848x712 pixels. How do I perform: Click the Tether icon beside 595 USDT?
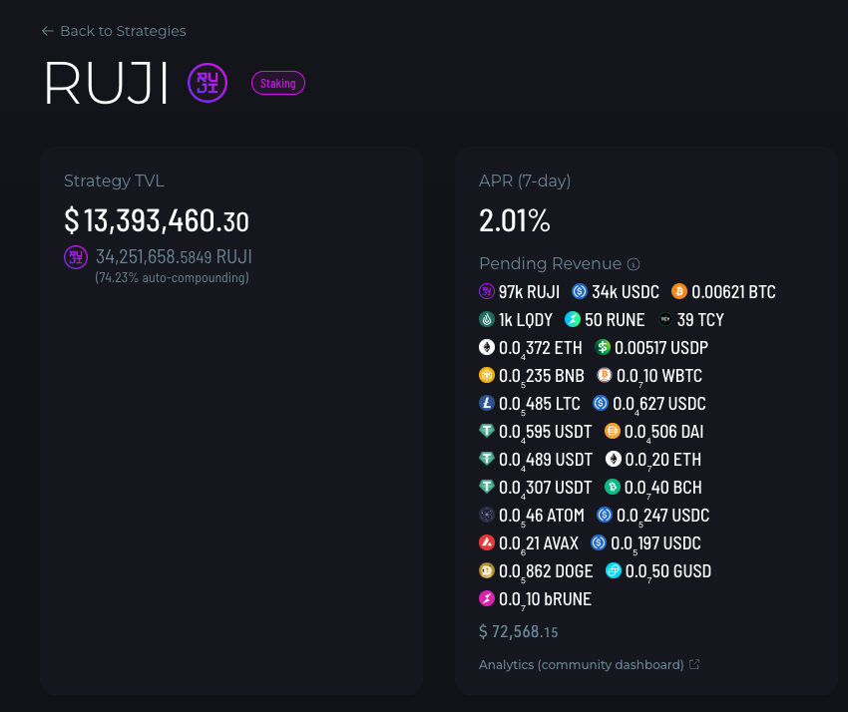click(x=487, y=431)
